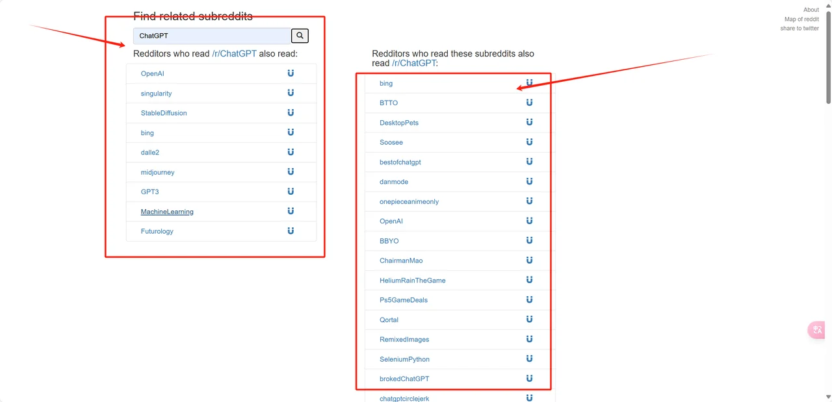Open the brokedChatGPT subreddit link
The image size is (832, 402).
pyautogui.click(x=404, y=379)
